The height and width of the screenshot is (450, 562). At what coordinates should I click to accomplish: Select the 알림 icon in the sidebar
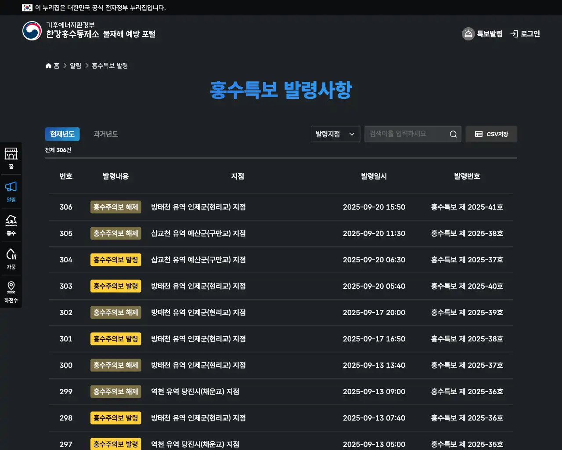click(11, 190)
